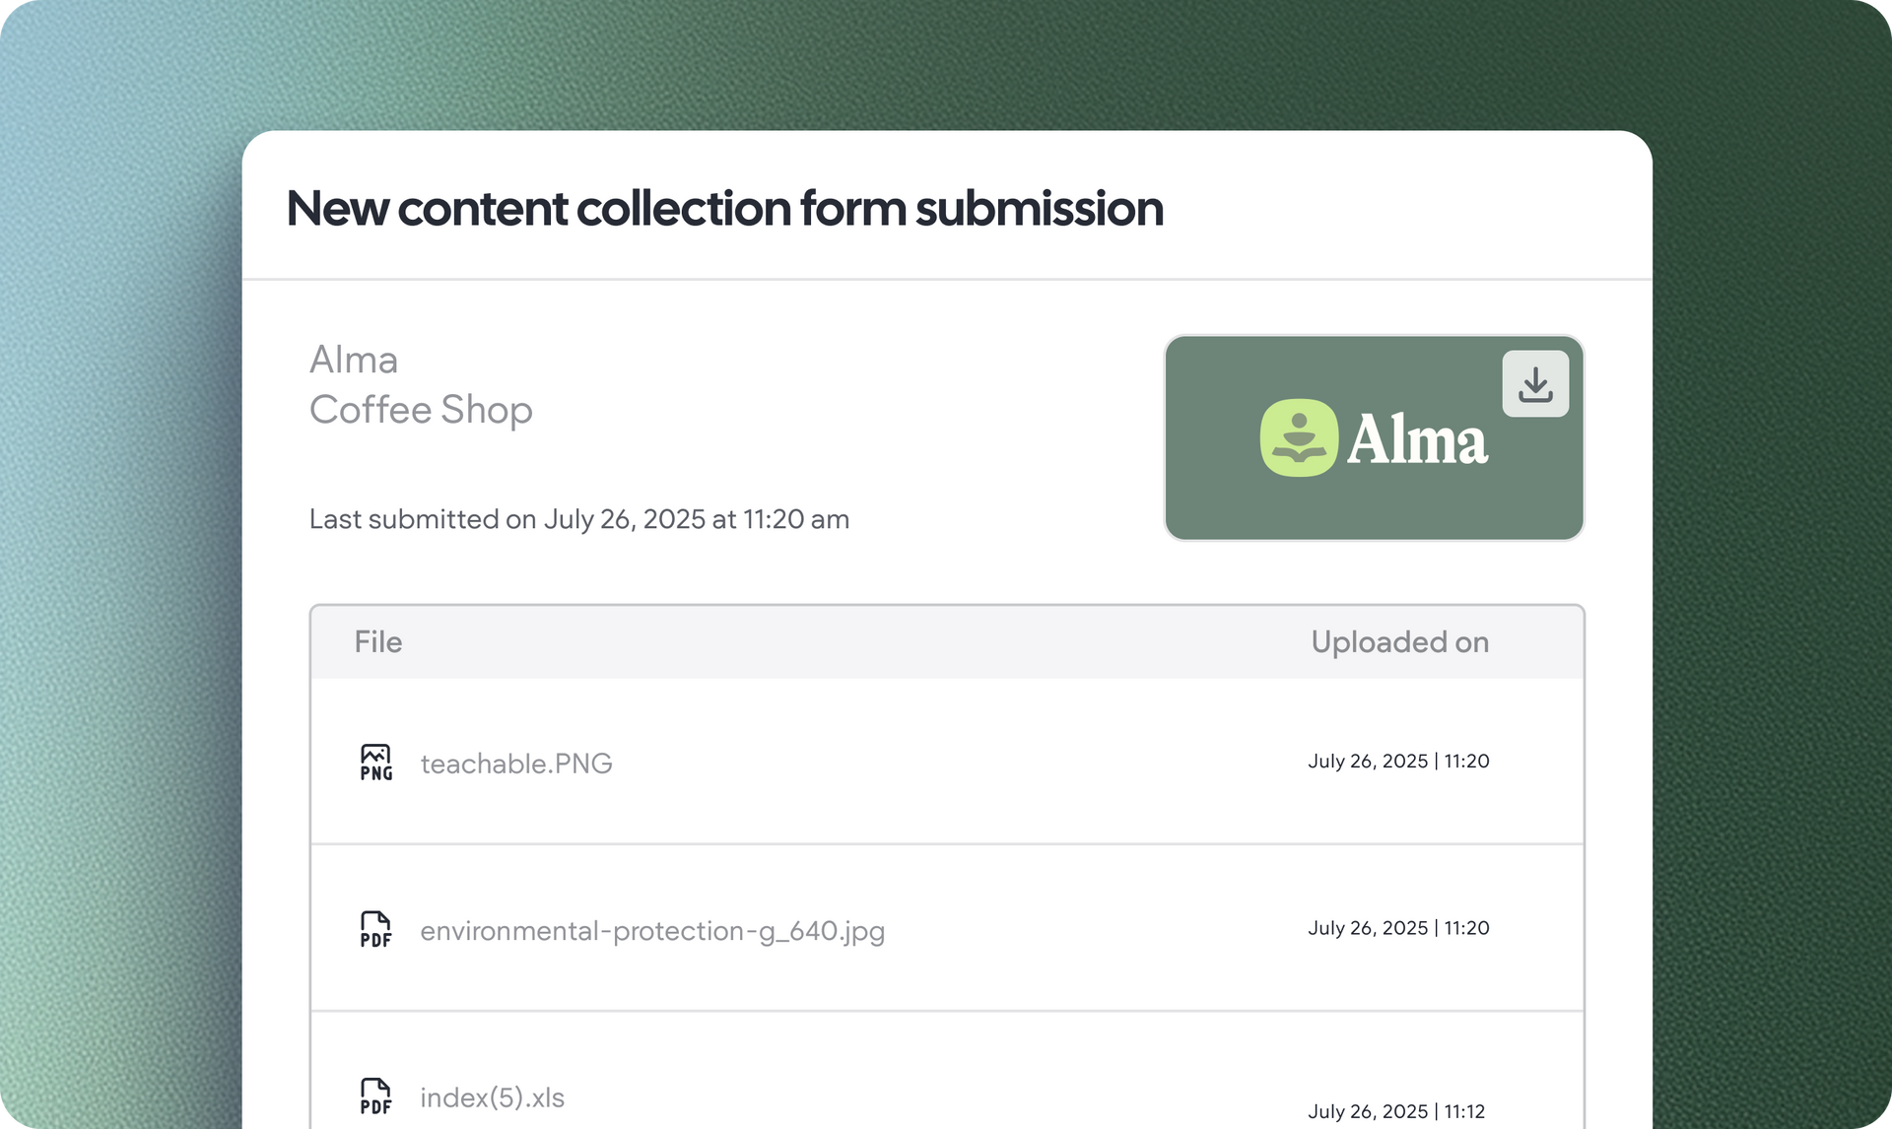The width and height of the screenshot is (1892, 1129).
Task: Click the Alma business name text
Action: point(354,360)
